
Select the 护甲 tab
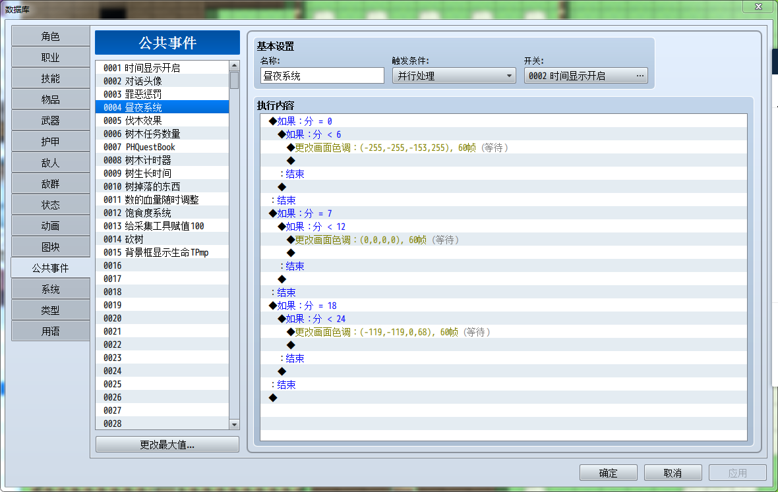[51, 142]
